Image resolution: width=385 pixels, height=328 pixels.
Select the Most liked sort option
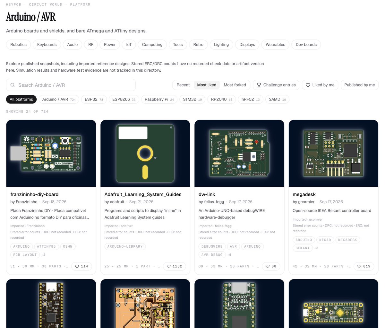pyautogui.click(x=207, y=85)
